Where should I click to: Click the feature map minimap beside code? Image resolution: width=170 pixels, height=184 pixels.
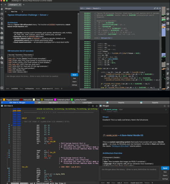point(163,48)
